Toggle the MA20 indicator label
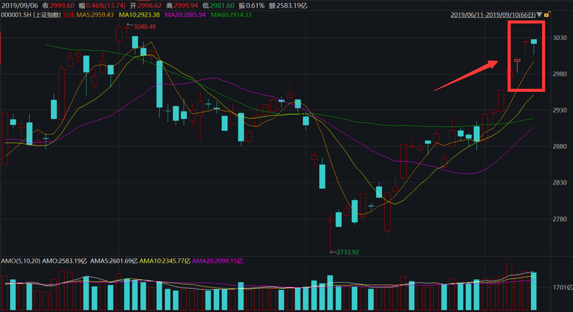573x312 pixels. coord(185,14)
